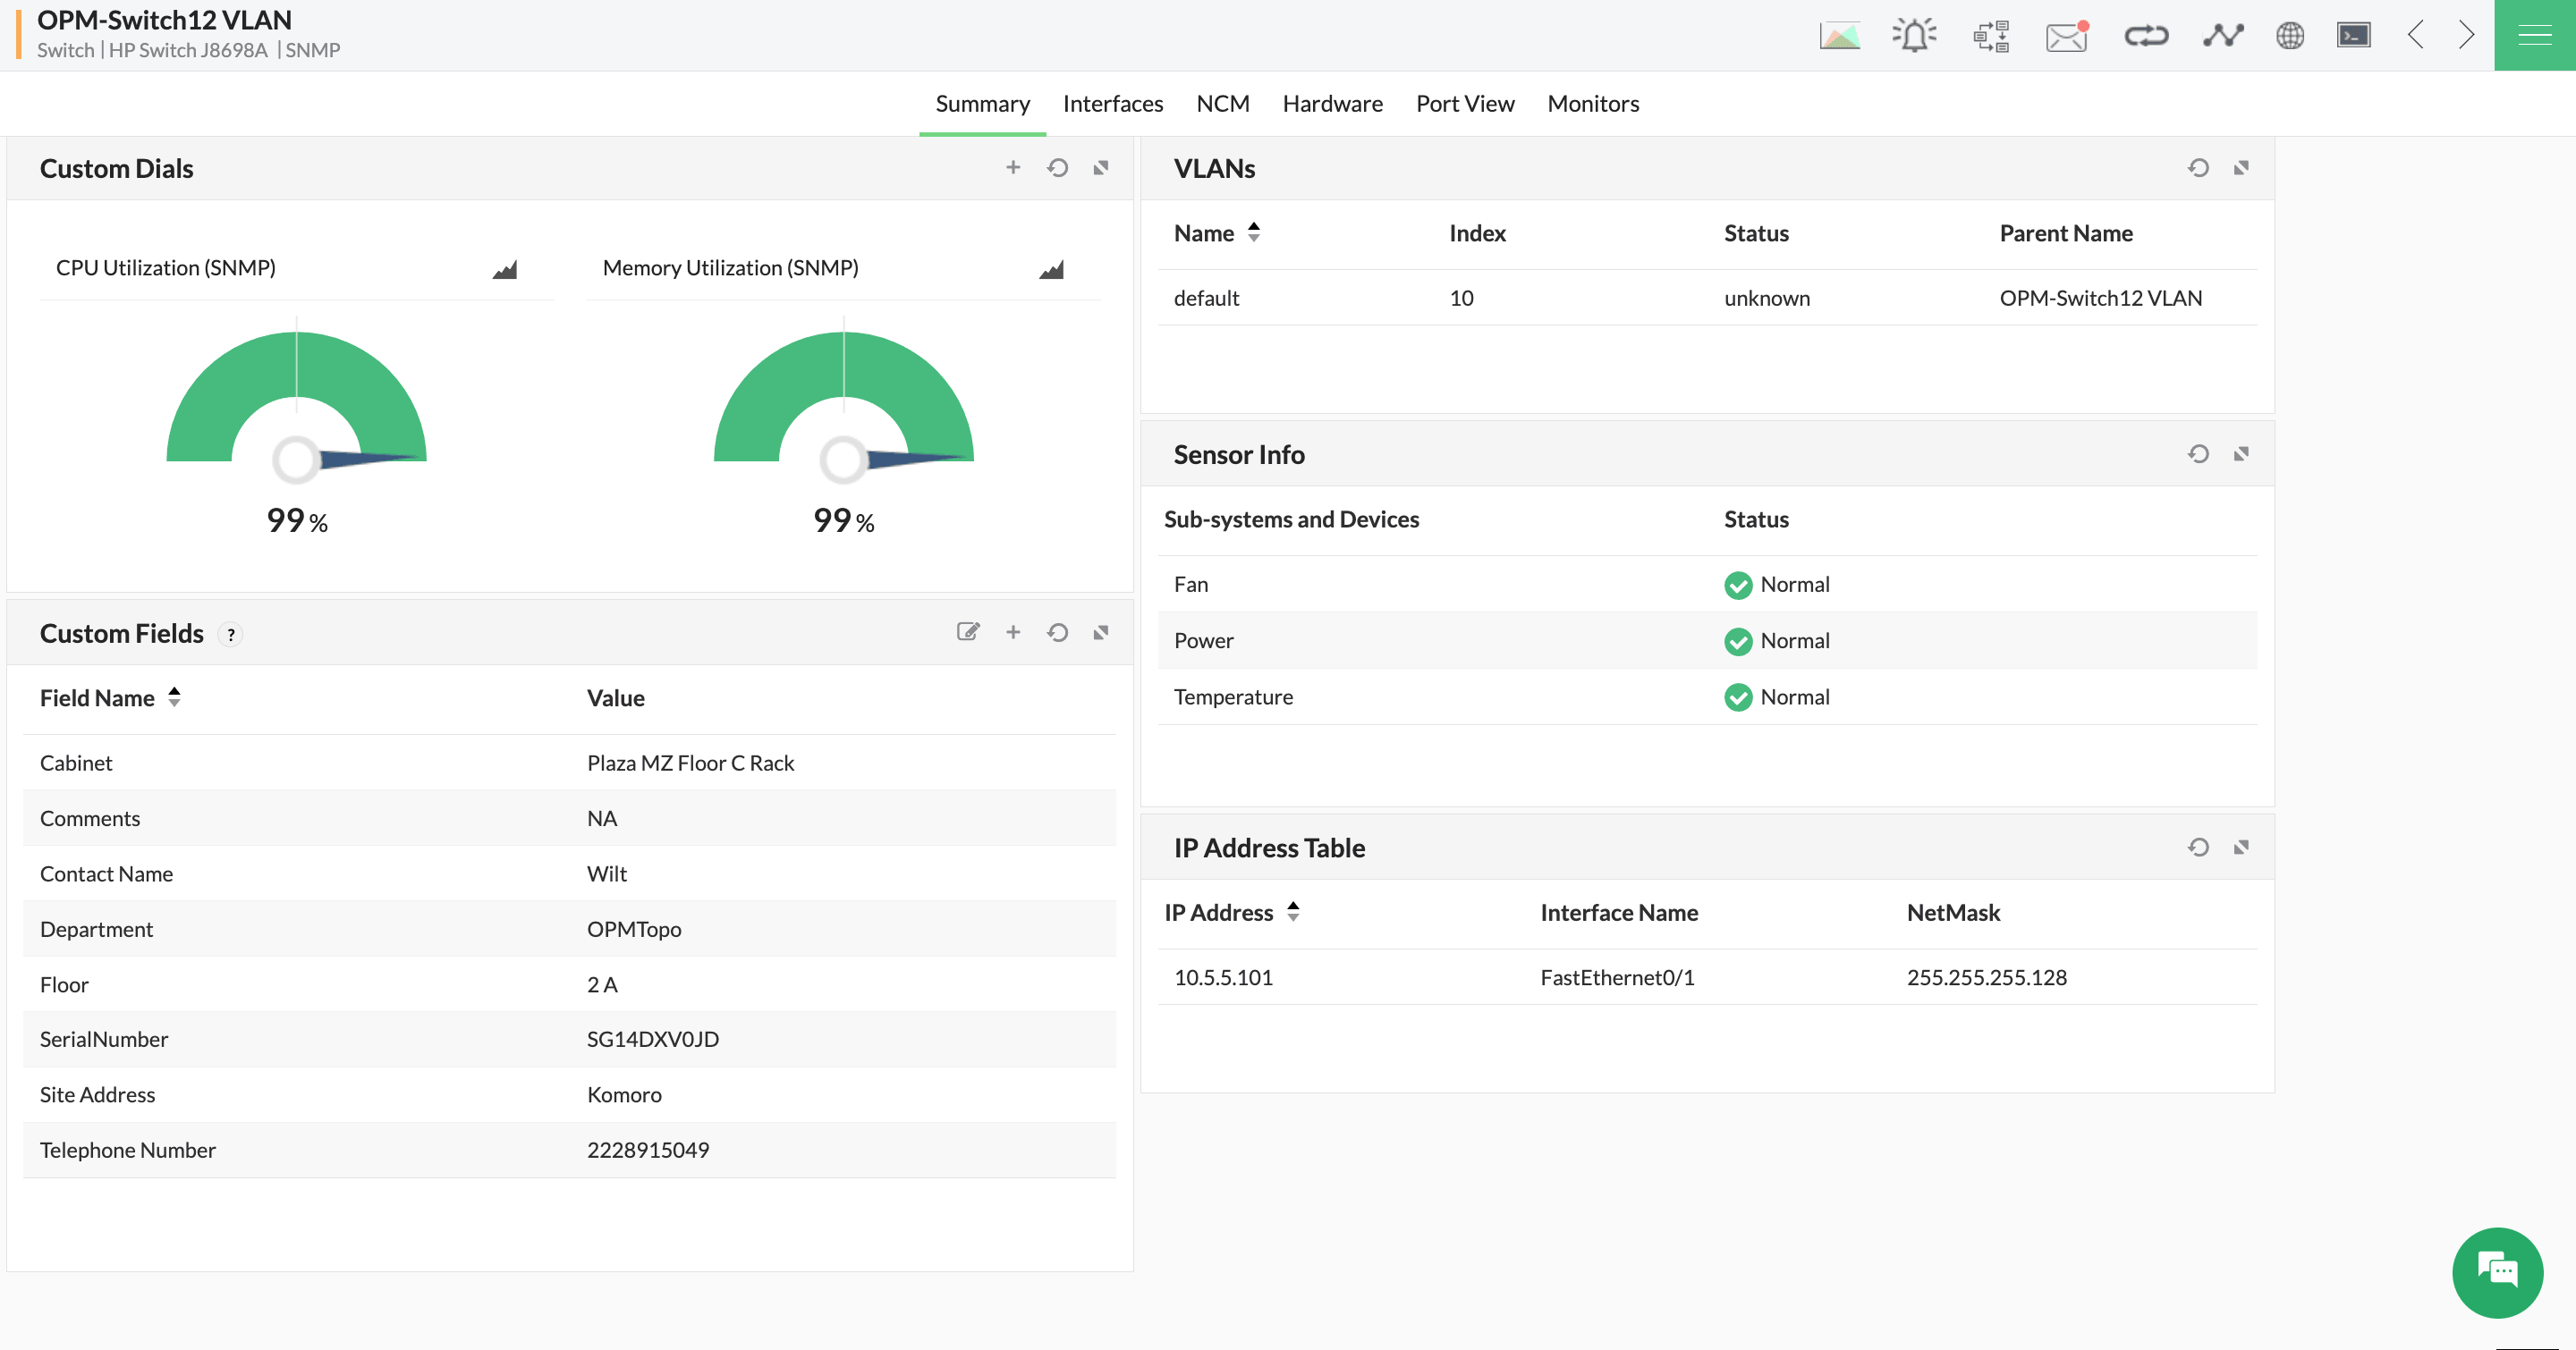Open the NCM tab

click(x=1222, y=104)
